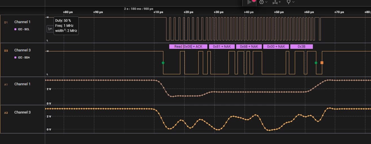Expand the marker tool dropdown arrow
The width and height of the screenshot is (371, 144).
[294, 2]
